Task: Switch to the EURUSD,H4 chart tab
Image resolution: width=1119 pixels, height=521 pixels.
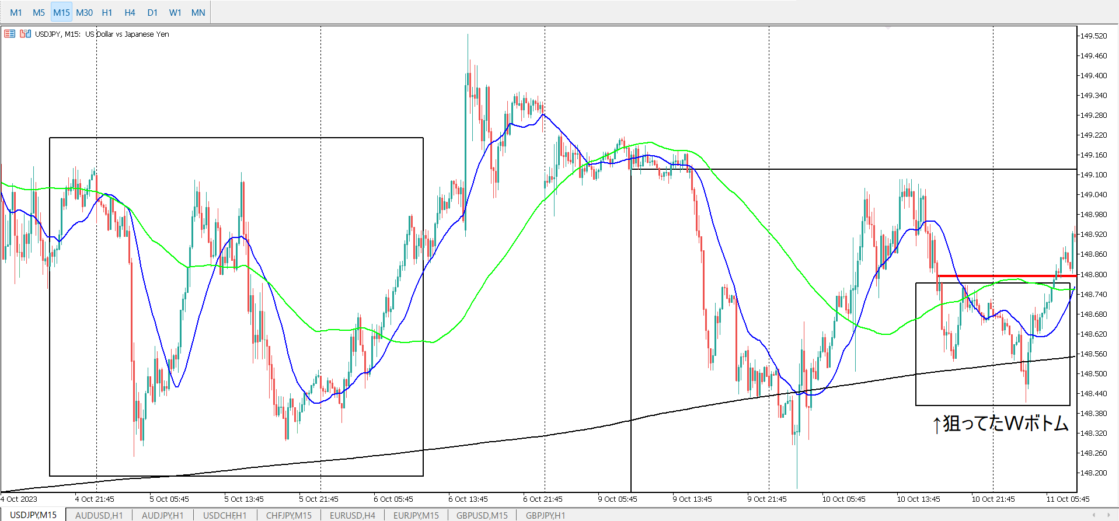Action: click(x=352, y=515)
